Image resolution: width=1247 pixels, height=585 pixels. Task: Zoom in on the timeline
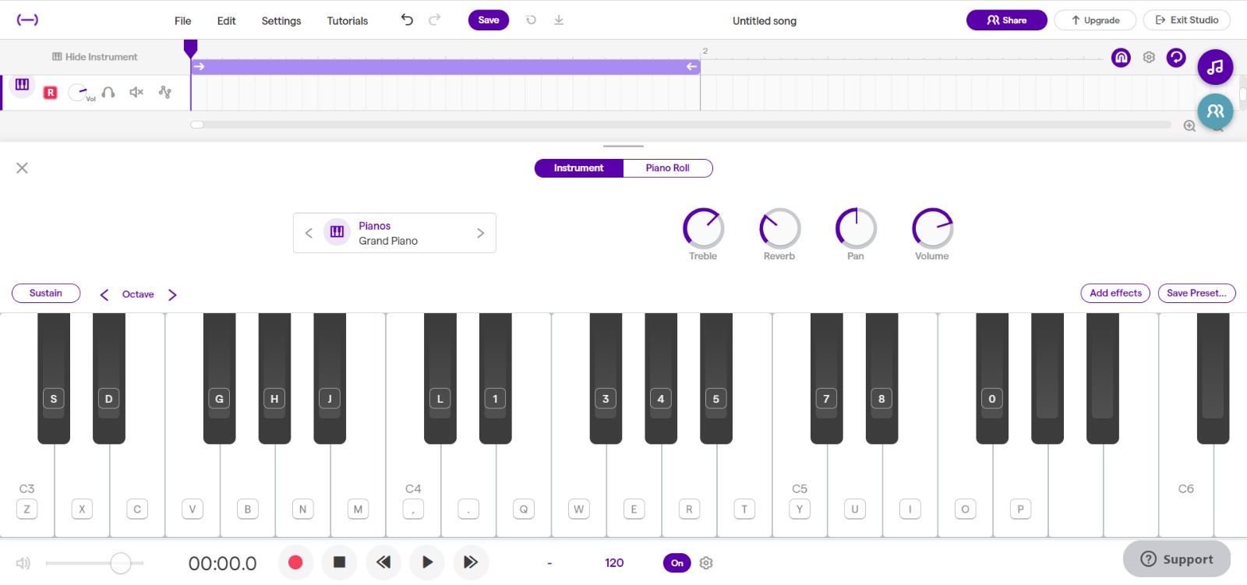pyautogui.click(x=1189, y=125)
